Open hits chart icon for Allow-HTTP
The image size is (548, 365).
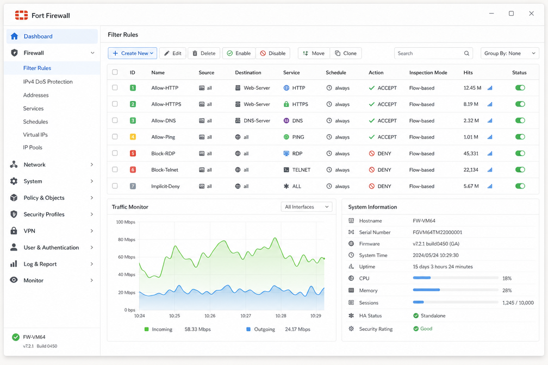click(490, 88)
